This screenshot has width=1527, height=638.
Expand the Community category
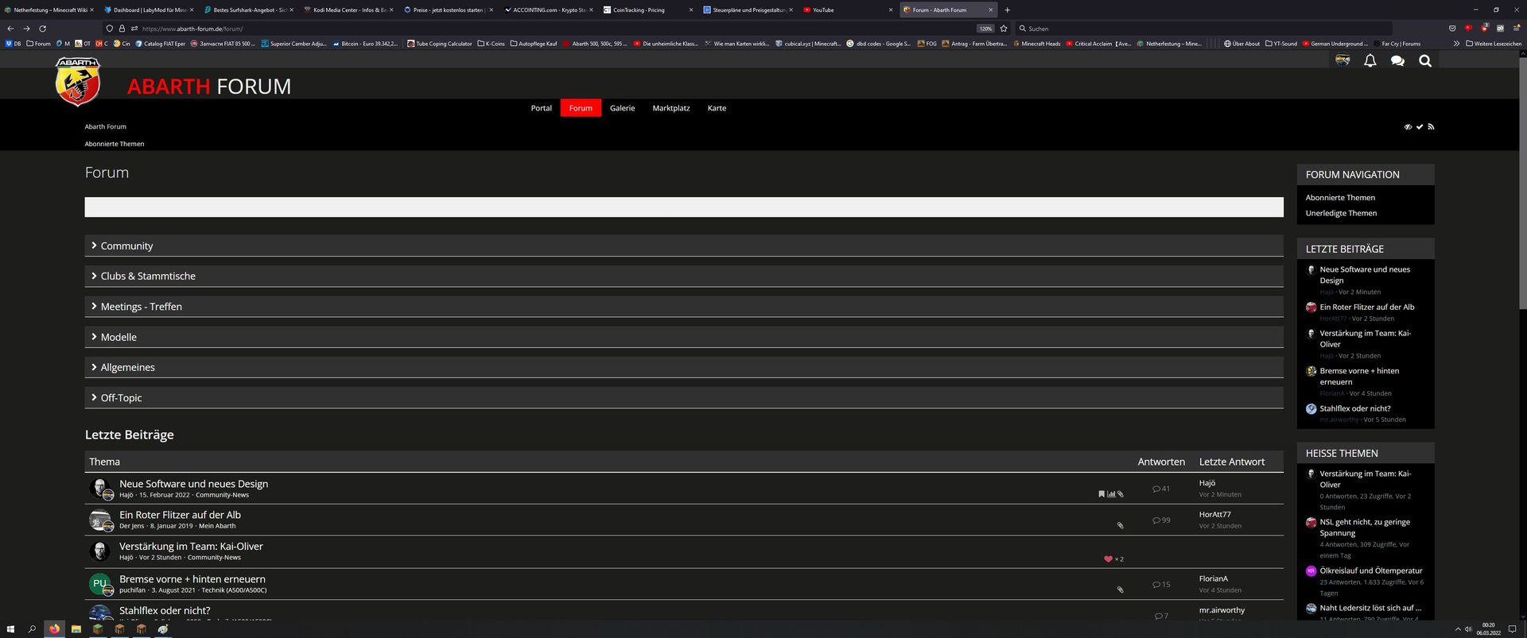click(x=126, y=246)
